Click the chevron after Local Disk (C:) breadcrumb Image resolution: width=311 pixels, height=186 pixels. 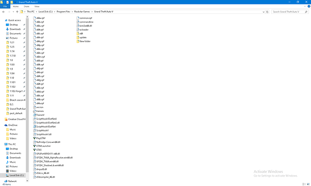[55, 12]
